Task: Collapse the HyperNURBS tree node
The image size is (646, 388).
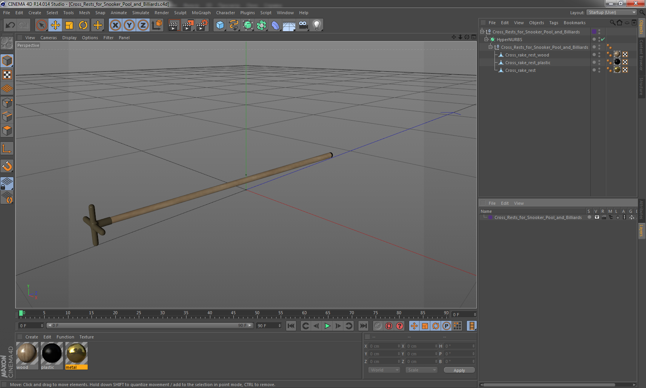Action: [x=486, y=39]
